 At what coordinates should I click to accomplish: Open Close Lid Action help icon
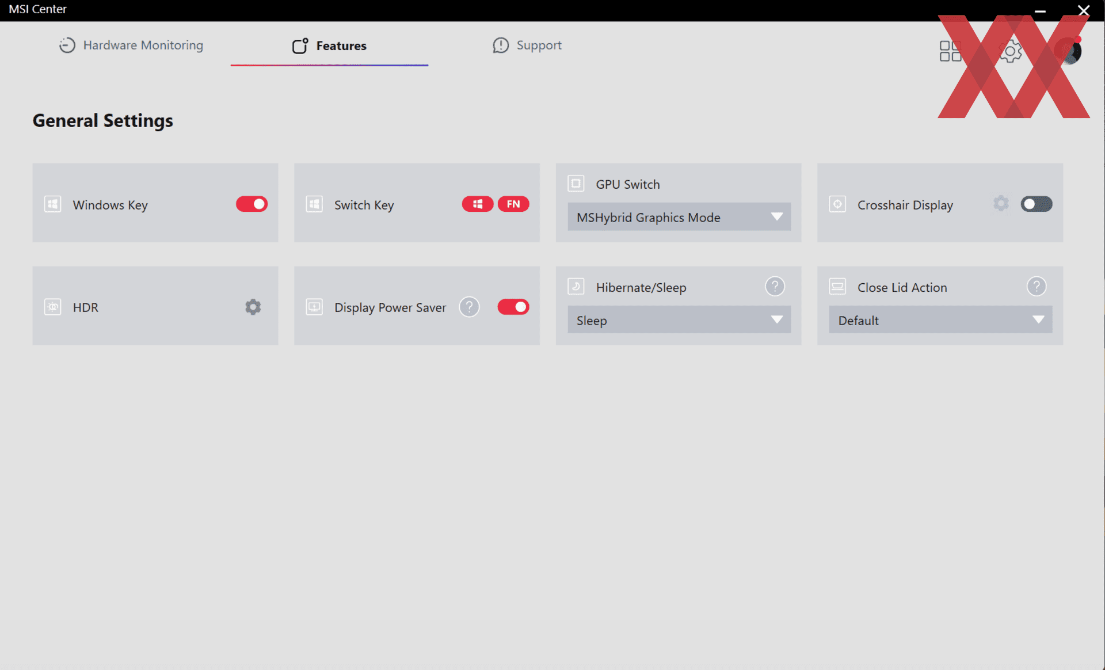pyautogui.click(x=1037, y=286)
